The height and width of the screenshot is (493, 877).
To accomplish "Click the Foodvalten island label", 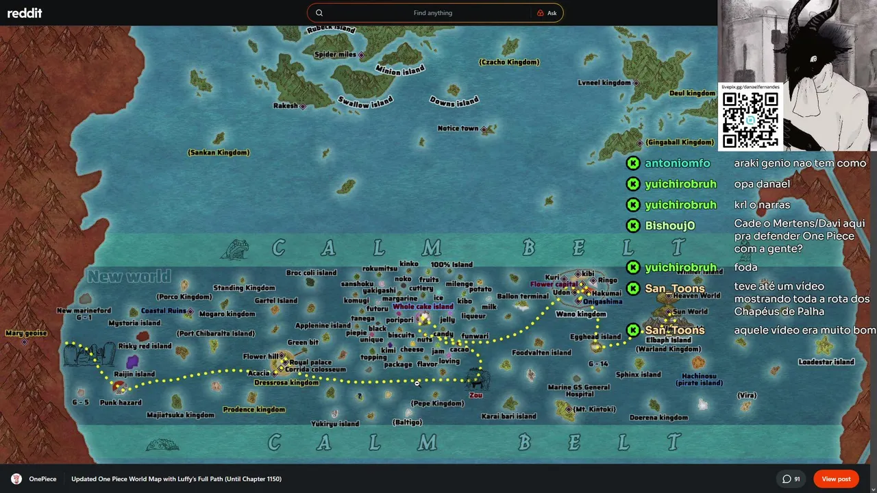I will 541,353.
